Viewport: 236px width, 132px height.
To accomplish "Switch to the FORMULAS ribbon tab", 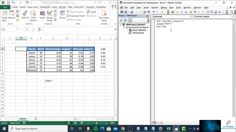I will (45, 7).
